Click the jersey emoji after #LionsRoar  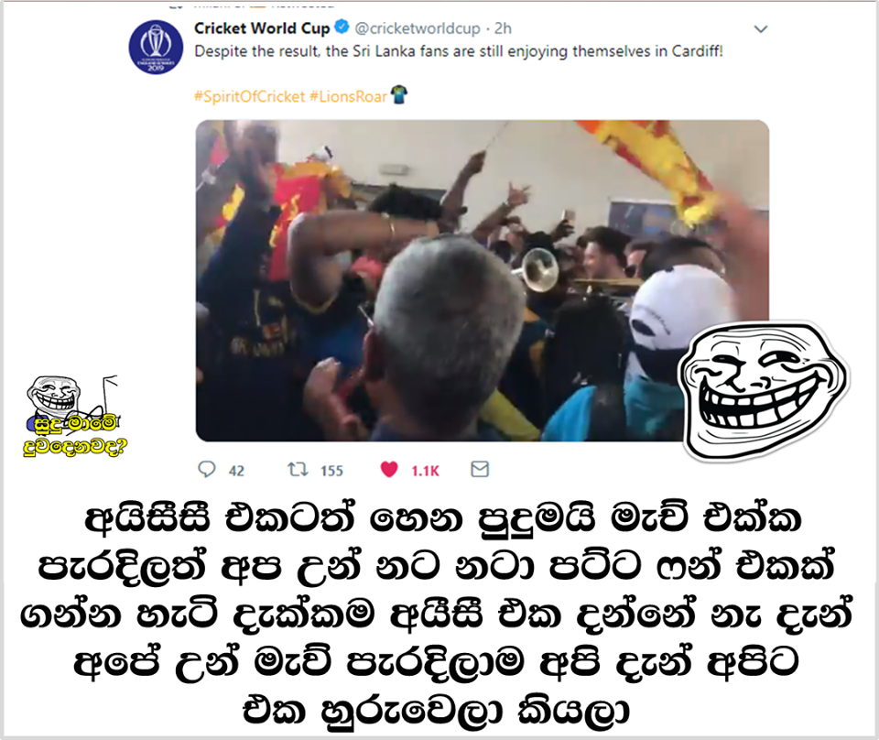coord(398,94)
